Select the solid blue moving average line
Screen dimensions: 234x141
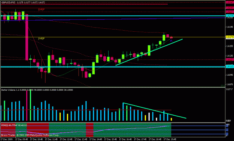113,19
